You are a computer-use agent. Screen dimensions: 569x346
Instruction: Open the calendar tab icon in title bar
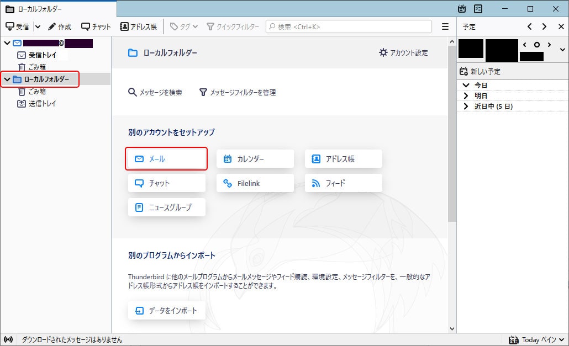coord(462,9)
